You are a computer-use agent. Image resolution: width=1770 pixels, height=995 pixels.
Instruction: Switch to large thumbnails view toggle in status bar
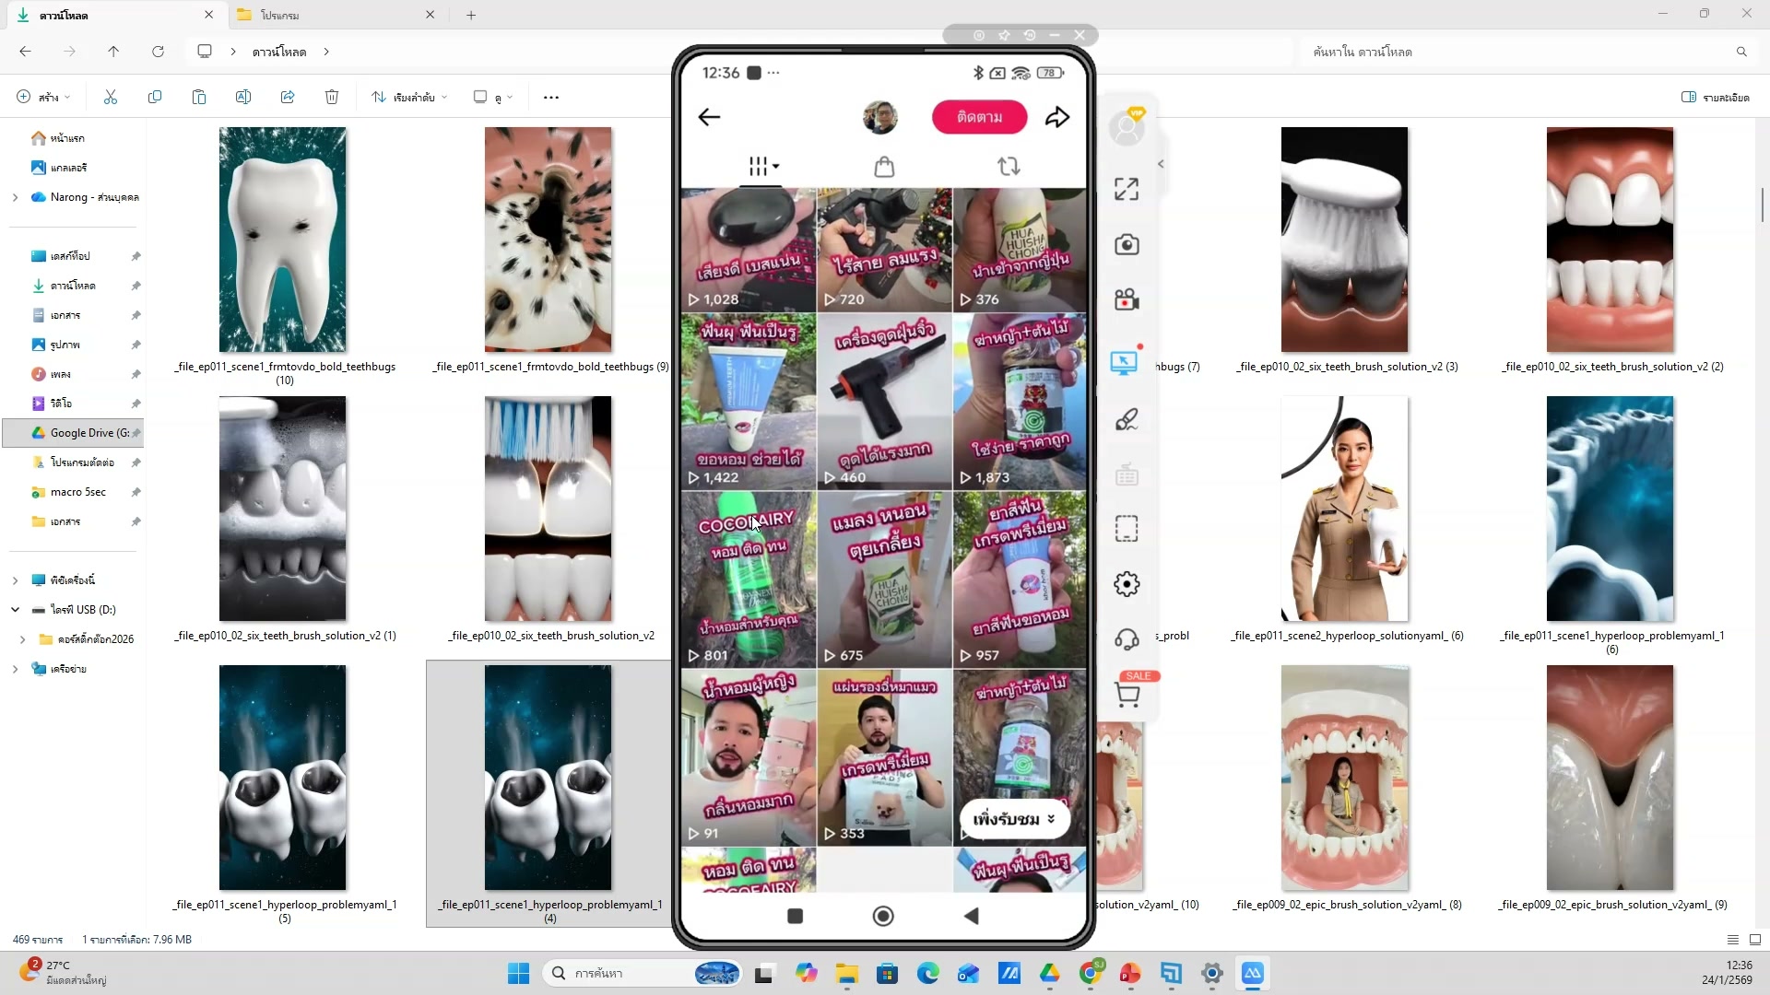[1755, 940]
